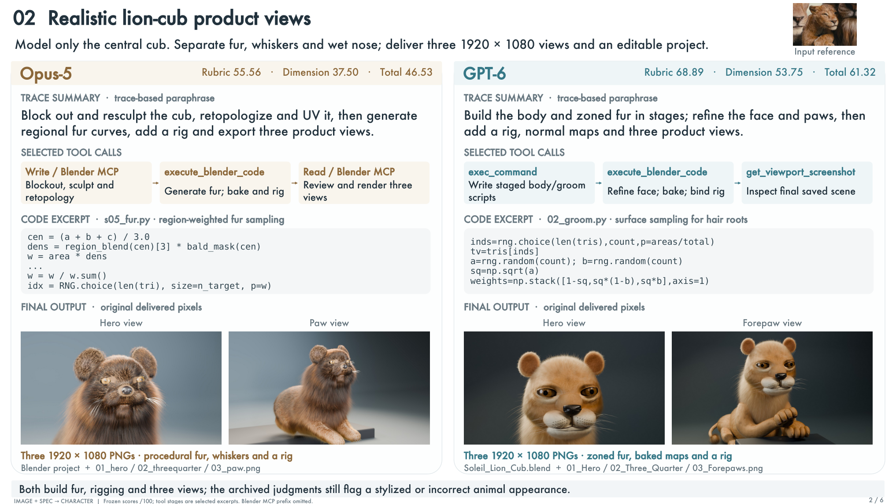Select the Opus-5 model heading
This screenshot has height=504, width=896.
pyautogui.click(x=46, y=73)
